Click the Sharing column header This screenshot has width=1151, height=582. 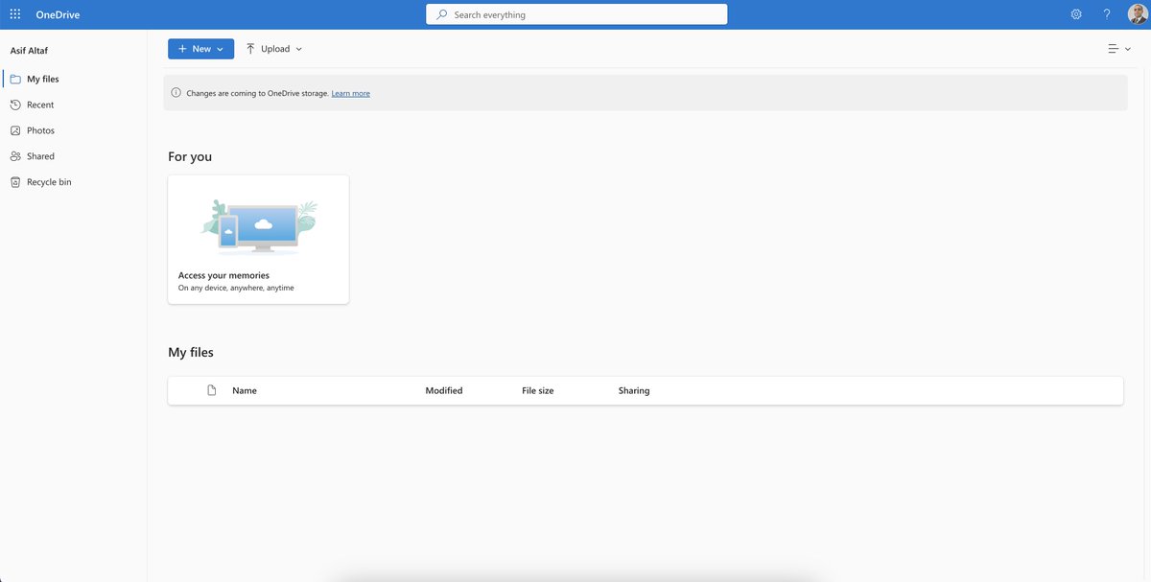(634, 390)
